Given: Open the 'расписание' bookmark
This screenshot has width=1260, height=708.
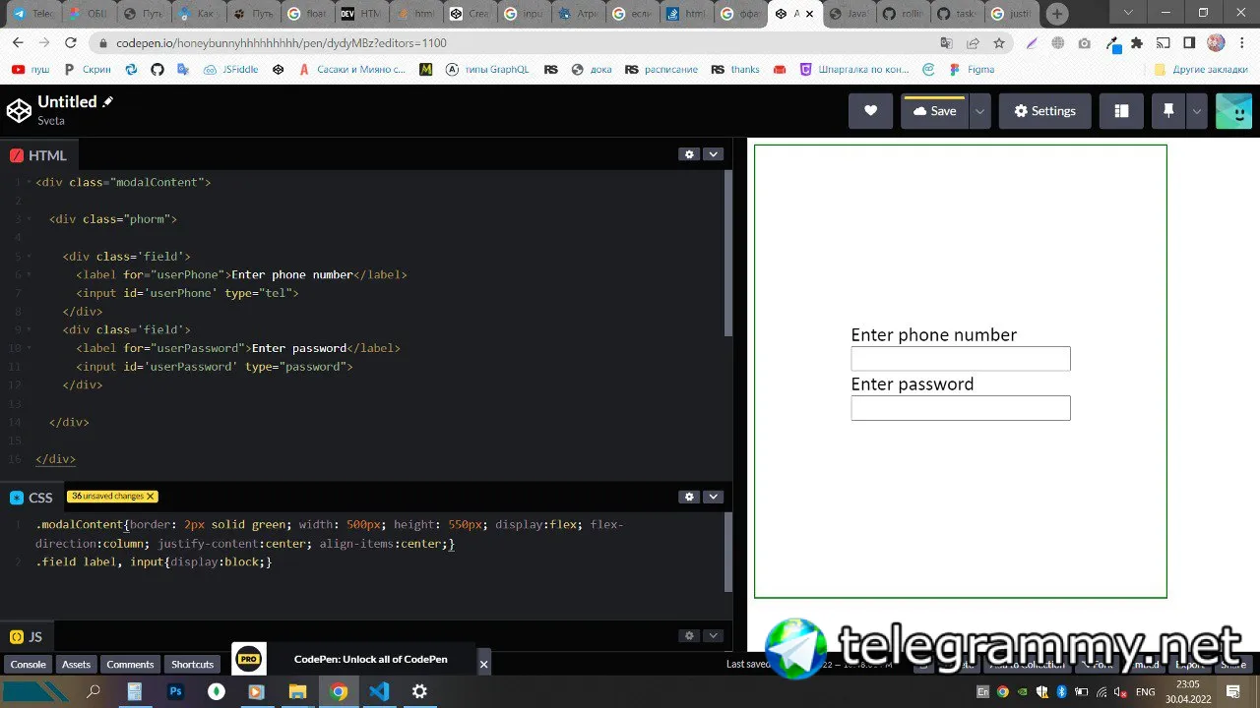Looking at the screenshot, I should pyautogui.click(x=661, y=70).
